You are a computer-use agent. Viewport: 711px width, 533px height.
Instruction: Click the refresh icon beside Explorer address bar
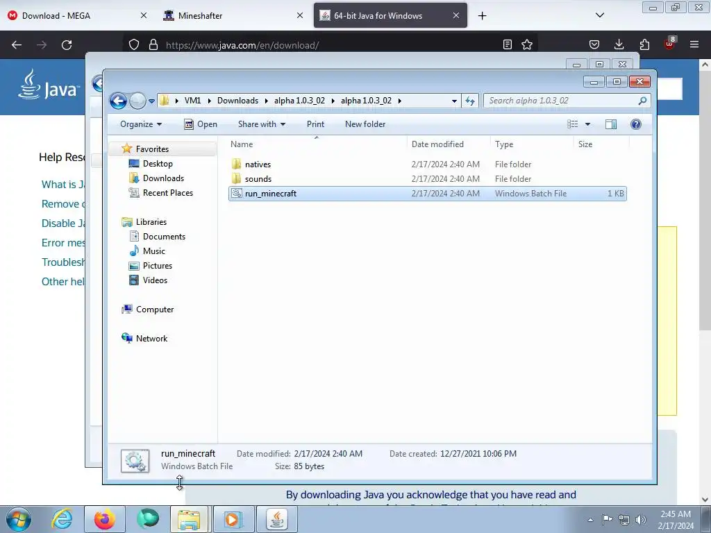click(470, 101)
